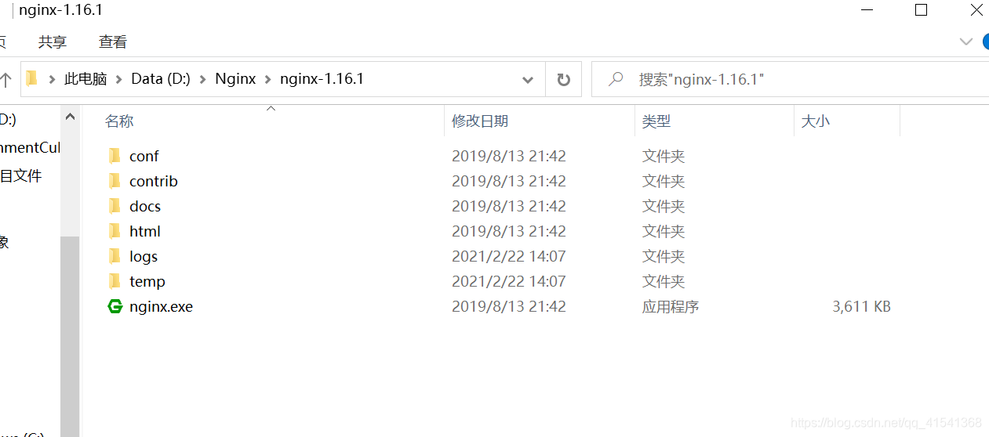989x437 pixels.
Task: Expand the chevron after Nginx in the path
Action: [x=268, y=79]
